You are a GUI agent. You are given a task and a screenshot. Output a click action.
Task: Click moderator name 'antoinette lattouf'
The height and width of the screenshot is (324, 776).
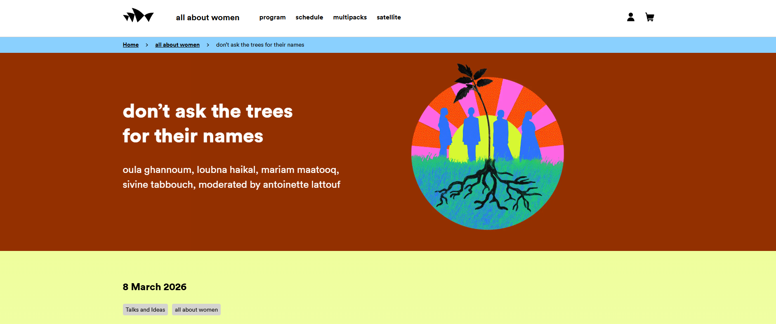[302, 184]
